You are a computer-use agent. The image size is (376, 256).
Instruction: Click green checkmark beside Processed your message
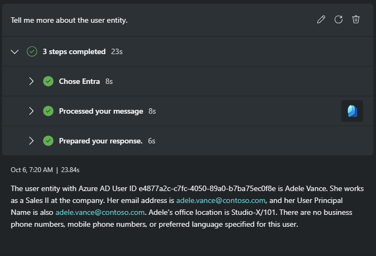click(x=48, y=111)
